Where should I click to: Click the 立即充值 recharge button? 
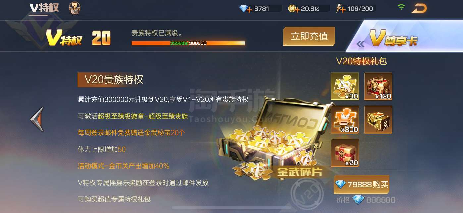pos(309,36)
